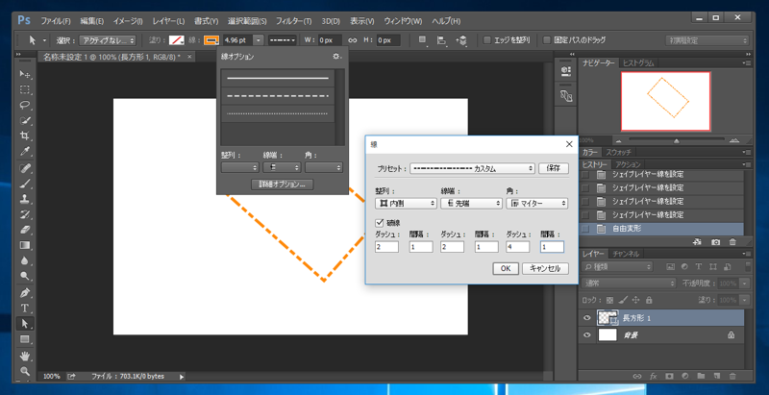
Task: Click the history camera snapshot icon
Action: tap(715, 241)
